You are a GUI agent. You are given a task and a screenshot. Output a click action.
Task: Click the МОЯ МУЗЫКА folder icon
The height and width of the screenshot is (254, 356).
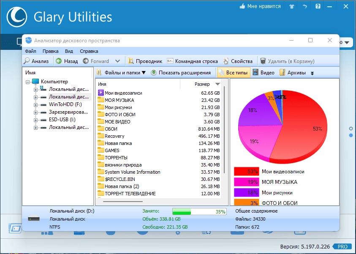click(101, 100)
